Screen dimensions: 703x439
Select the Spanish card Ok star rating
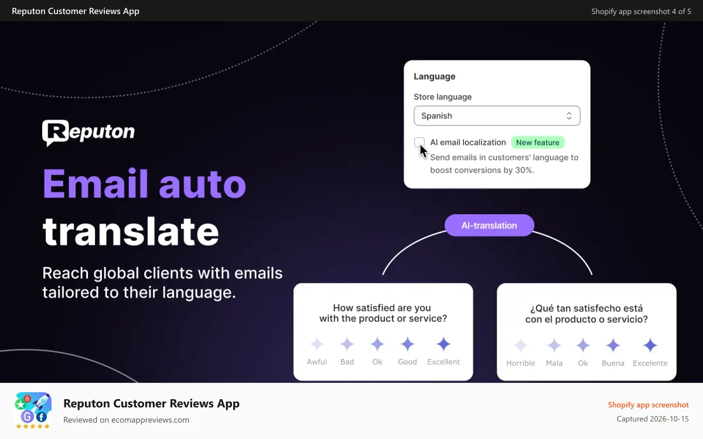point(583,345)
